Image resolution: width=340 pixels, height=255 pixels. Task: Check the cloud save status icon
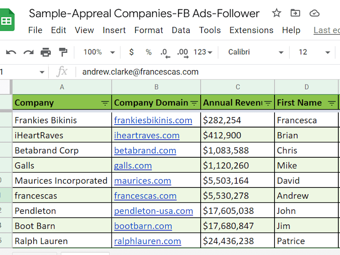tap(314, 13)
